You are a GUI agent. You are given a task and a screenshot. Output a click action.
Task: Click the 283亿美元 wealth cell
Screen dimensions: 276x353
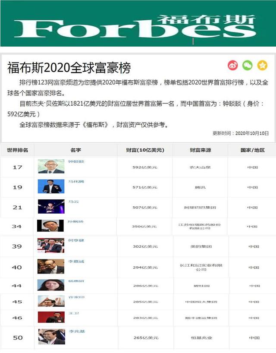point(145,318)
